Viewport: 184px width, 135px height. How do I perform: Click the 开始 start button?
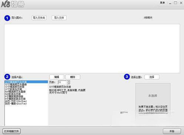click(x=172, y=131)
